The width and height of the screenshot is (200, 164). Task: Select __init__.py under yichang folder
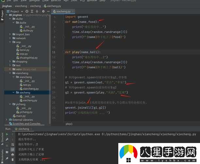pos(24,108)
